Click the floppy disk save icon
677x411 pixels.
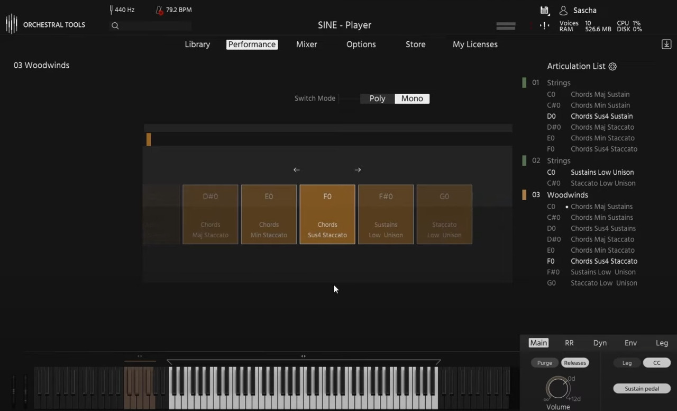coord(544,10)
